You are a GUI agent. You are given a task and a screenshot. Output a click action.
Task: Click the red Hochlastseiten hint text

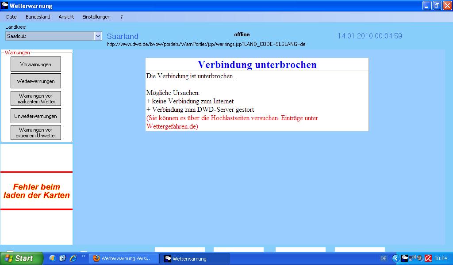[232, 122]
